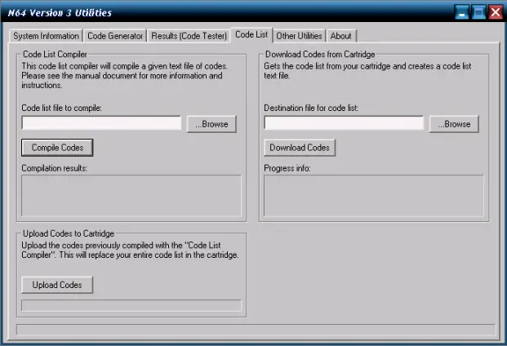Click the Upload Codes button
This screenshot has height=346, width=507.
coord(57,285)
